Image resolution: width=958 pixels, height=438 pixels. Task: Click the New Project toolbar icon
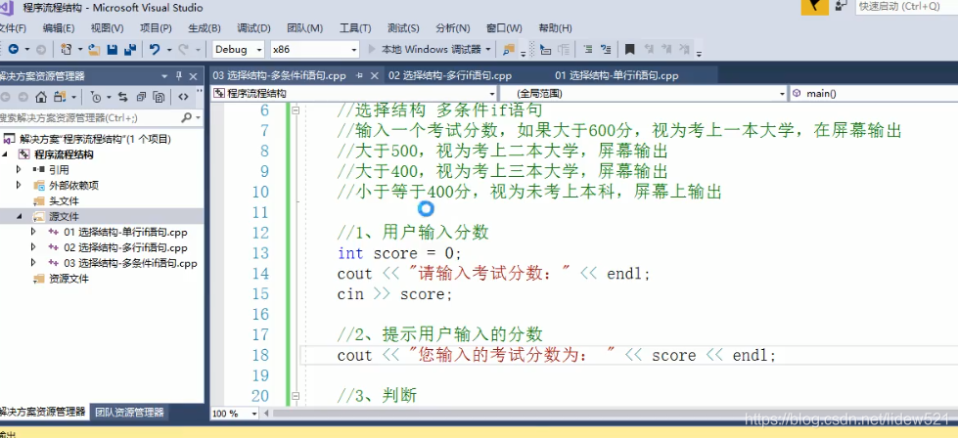67,50
